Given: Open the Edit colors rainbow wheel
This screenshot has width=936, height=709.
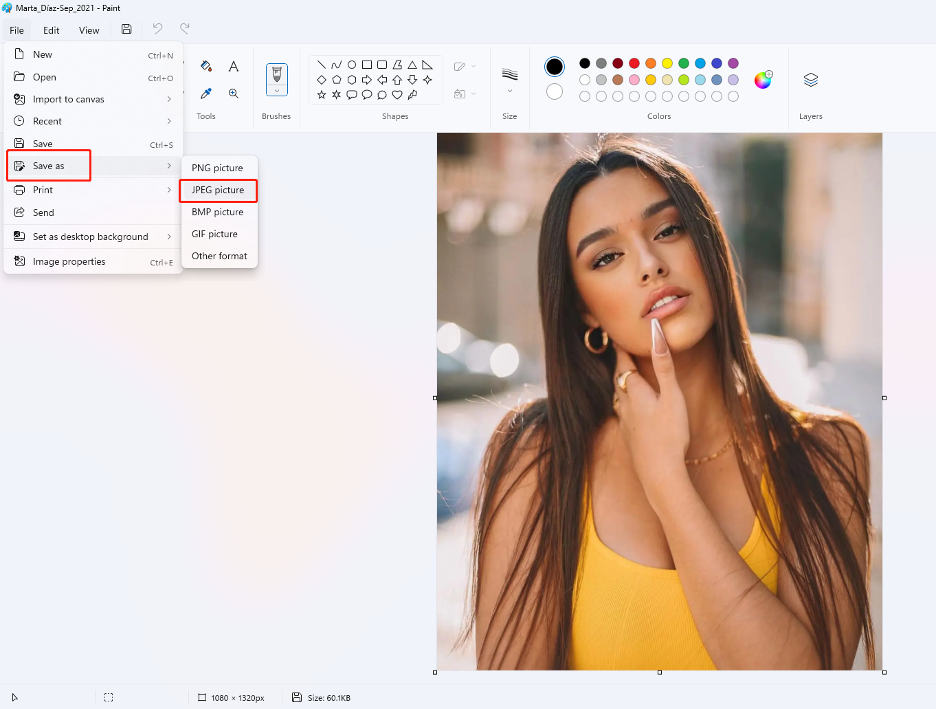Looking at the screenshot, I should click(x=764, y=80).
